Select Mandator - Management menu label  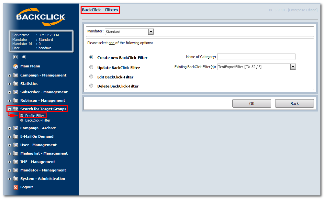(43, 170)
